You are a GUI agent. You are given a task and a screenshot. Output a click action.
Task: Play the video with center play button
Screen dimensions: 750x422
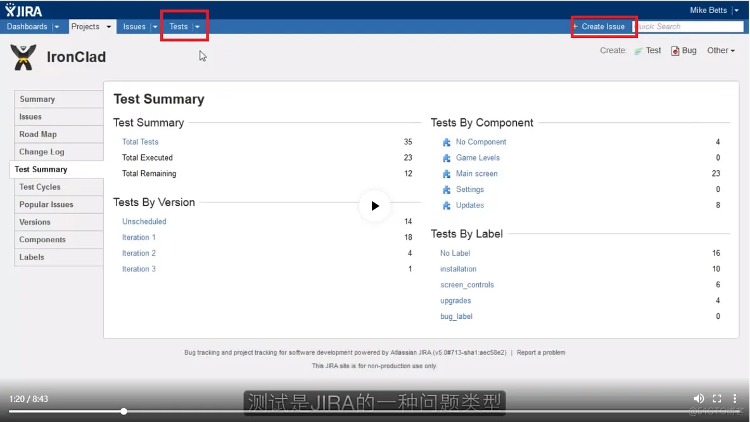[374, 206]
